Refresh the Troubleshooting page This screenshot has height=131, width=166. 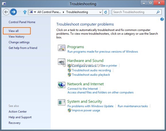tap(106, 12)
